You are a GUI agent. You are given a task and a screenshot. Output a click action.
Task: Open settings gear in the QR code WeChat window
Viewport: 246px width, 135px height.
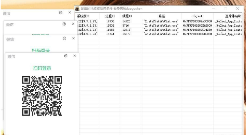click(x=66, y=56)
